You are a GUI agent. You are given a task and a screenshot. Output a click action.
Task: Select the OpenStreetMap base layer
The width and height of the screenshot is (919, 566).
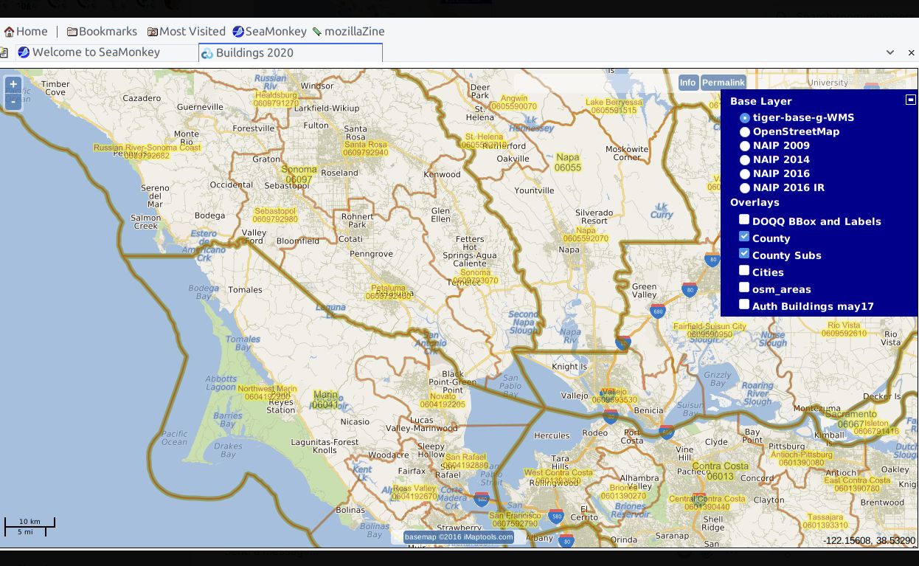(x=745, y=132)
